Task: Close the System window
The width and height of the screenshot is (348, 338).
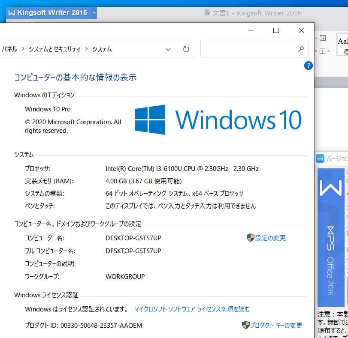Action: [301, 30]
